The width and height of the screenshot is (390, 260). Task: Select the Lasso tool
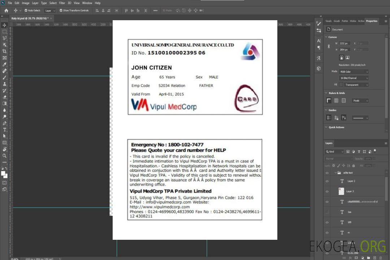pyautogui.click(x=4, y=38)
